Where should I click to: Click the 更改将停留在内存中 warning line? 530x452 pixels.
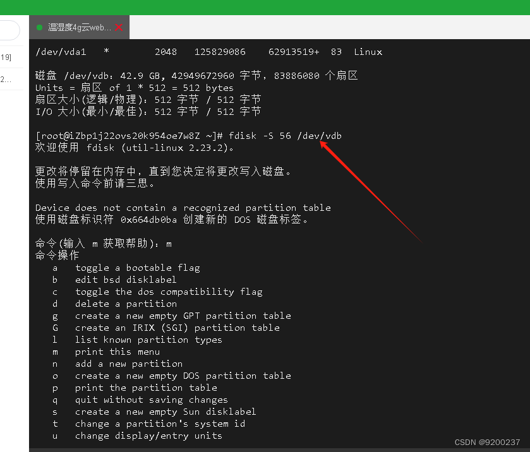tap(162, 171)
